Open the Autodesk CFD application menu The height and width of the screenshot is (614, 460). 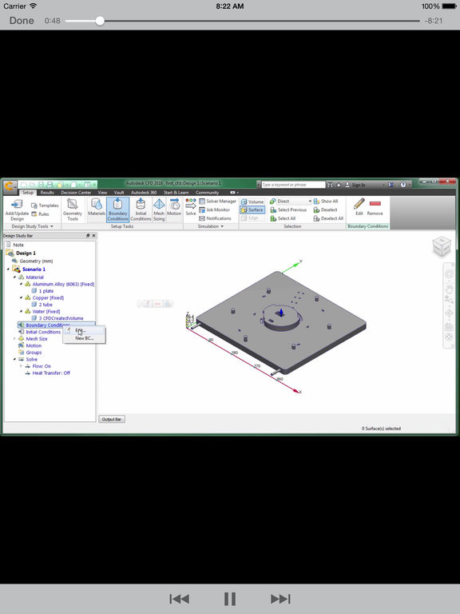tap(10, 185)
